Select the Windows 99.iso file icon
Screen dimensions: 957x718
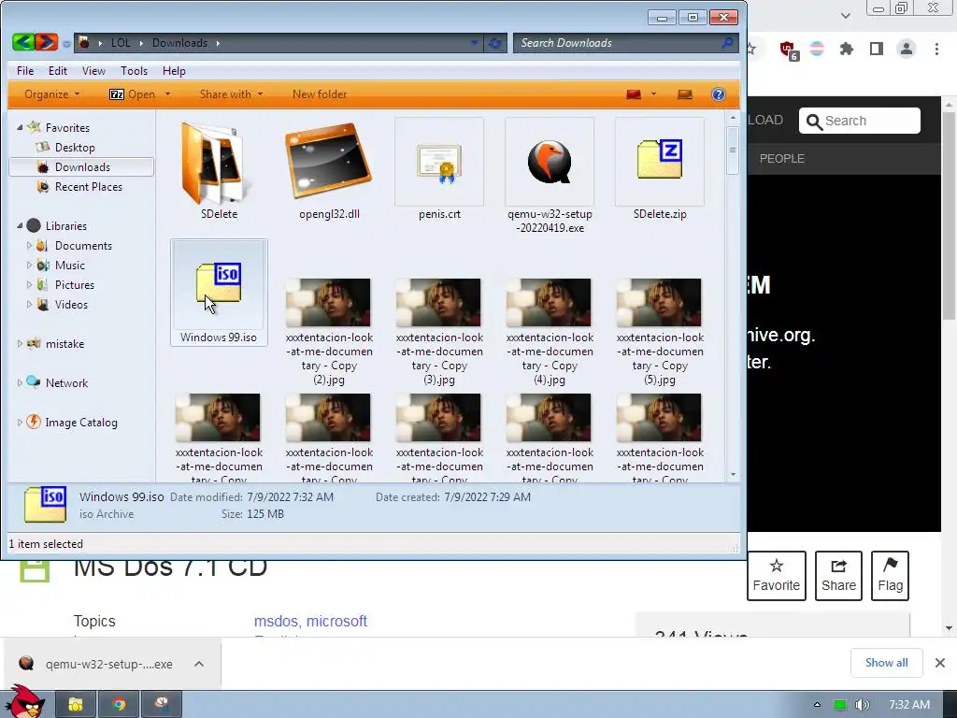coord(219,284)
